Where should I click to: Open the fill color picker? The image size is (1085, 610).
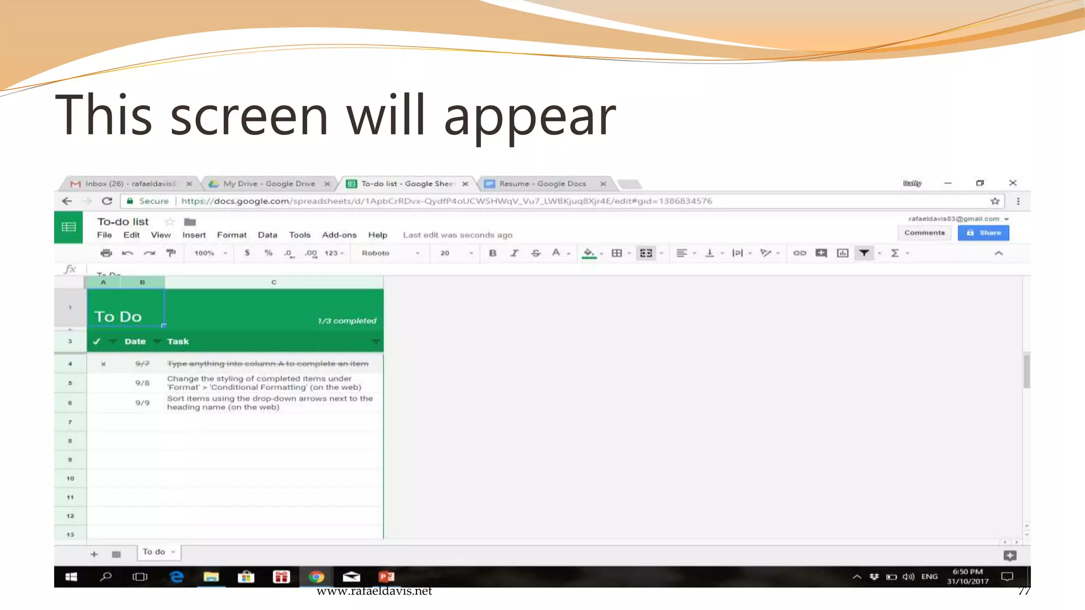pos(589,253)
